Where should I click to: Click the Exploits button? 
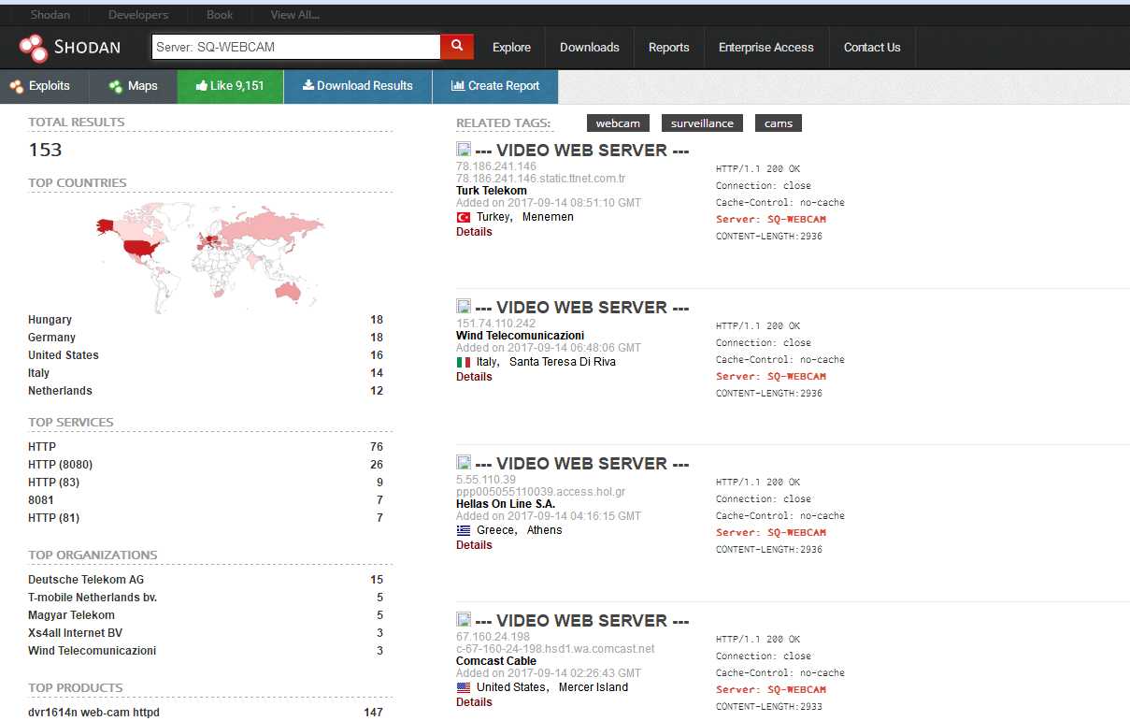coord(45,86)
